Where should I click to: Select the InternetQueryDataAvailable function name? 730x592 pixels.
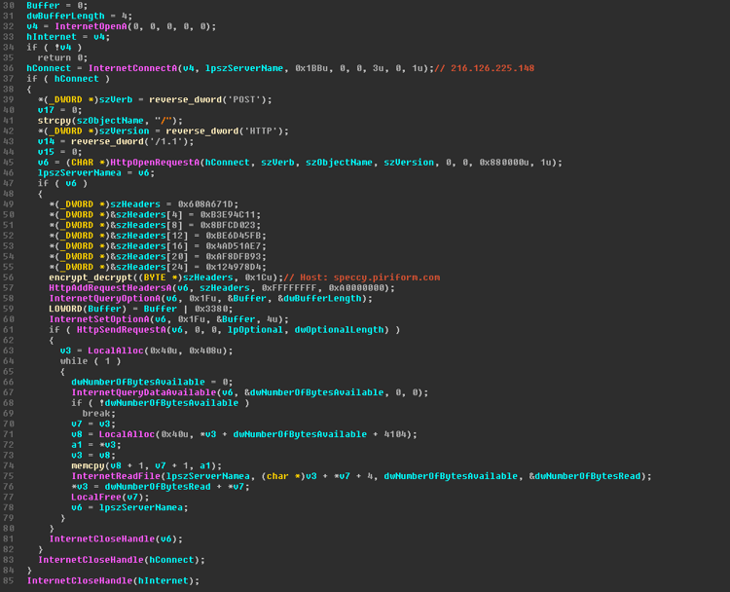pyautogui.click(x=144, y=393)
